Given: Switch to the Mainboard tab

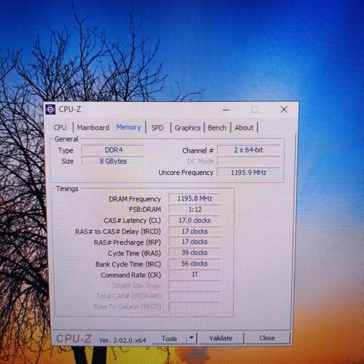Looking at the screenshot, I should pyautogui.click(x=93, y=128).
